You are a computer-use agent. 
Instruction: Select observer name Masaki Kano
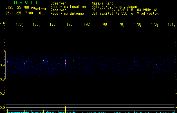tap(102, 3)
